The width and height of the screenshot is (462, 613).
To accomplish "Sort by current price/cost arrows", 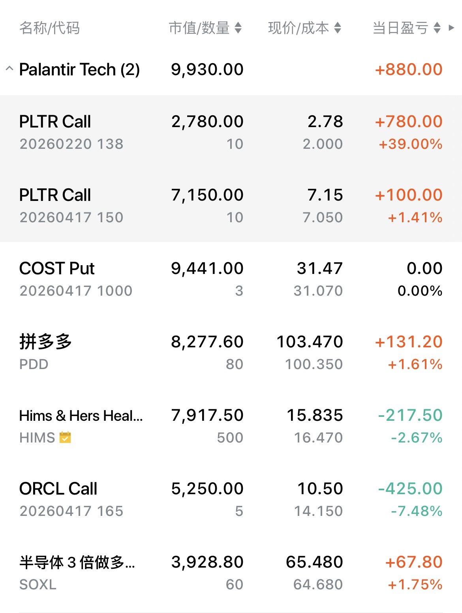I will [338, 28].
